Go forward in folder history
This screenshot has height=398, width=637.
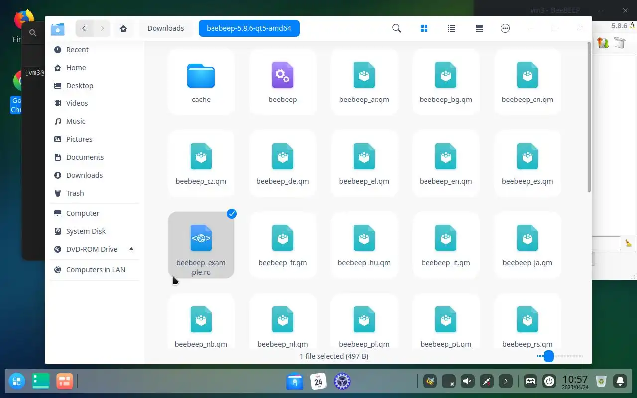click(x=102, y=28)
